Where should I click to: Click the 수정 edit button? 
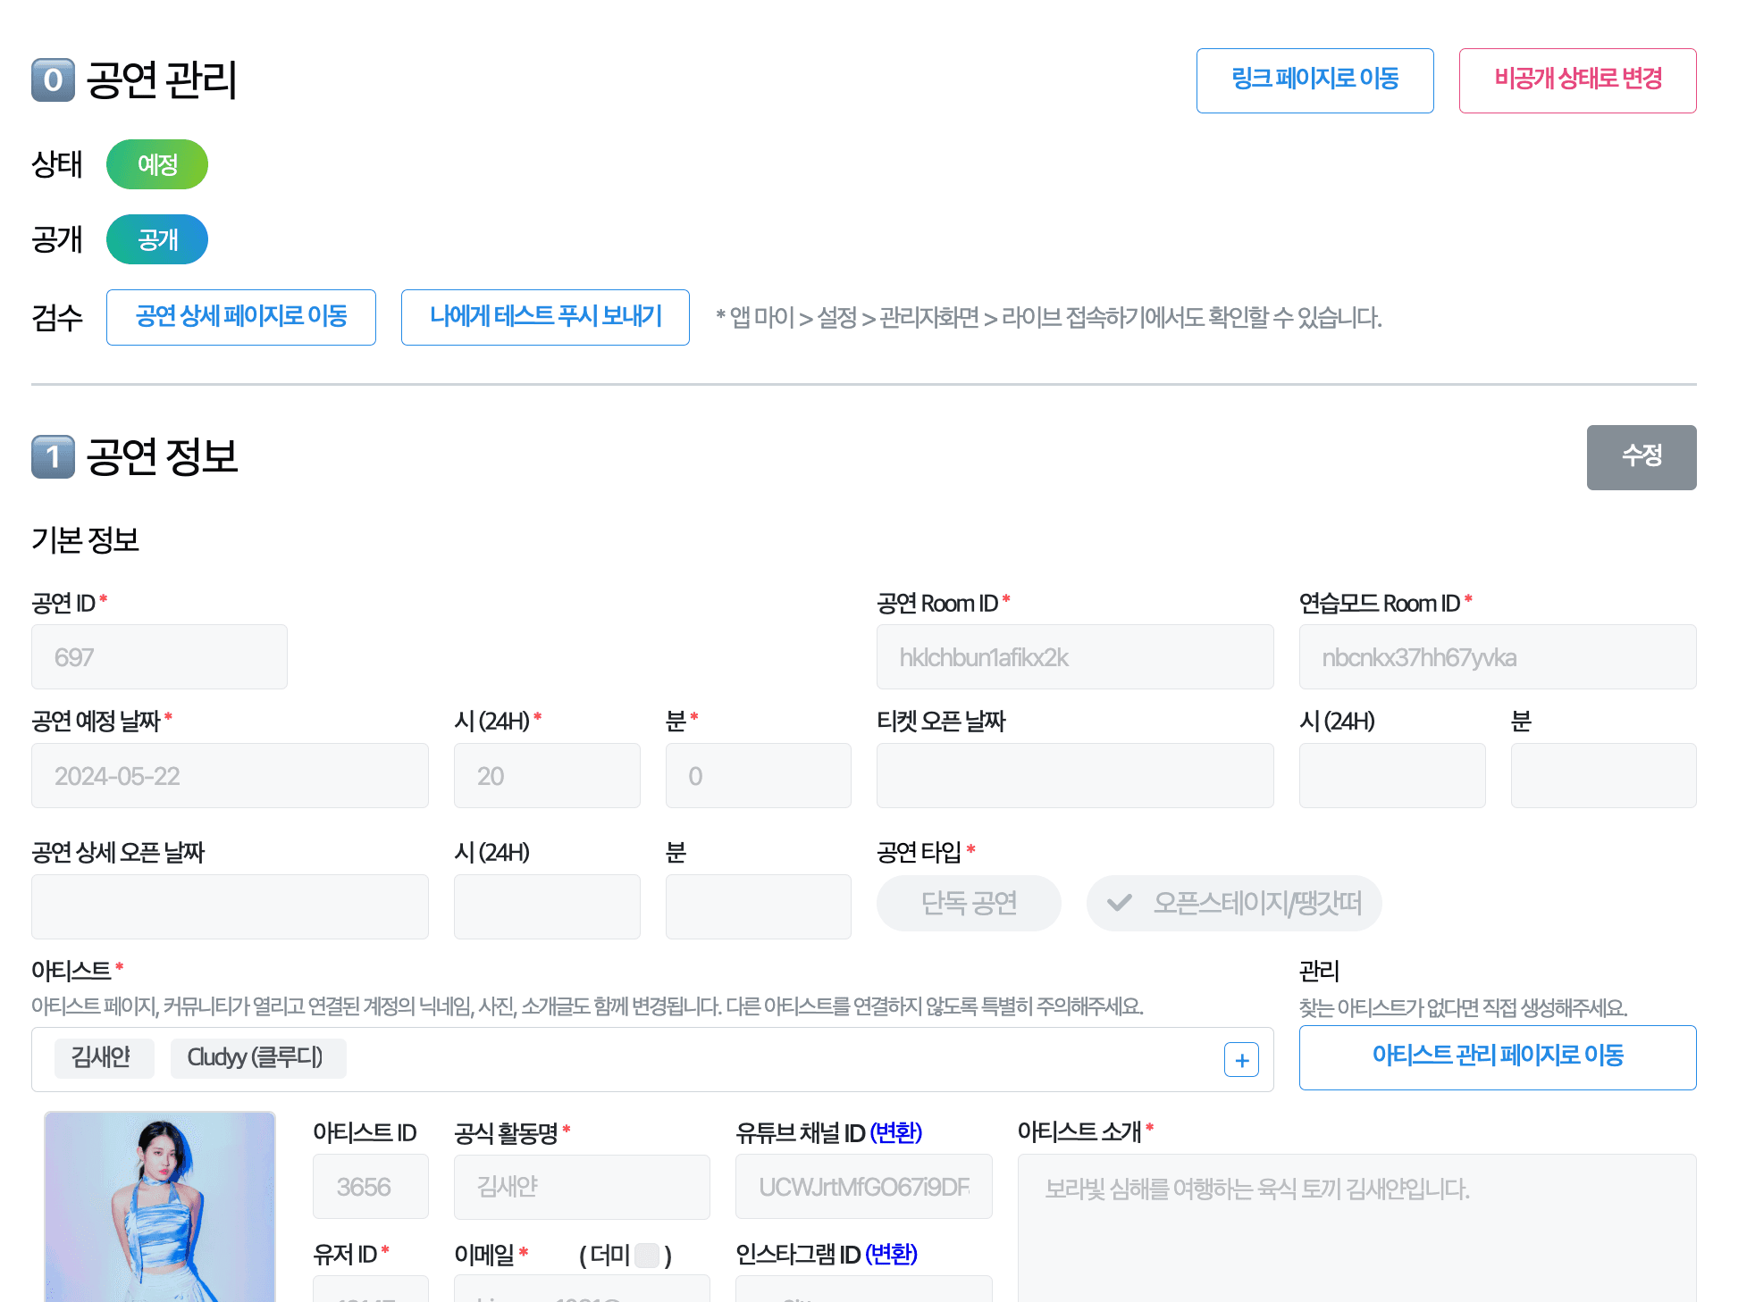coord(1642,457)
